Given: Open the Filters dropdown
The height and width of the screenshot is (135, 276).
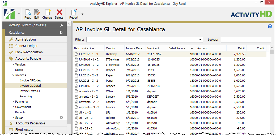Looking at the screenshot, I should point(201,40).
